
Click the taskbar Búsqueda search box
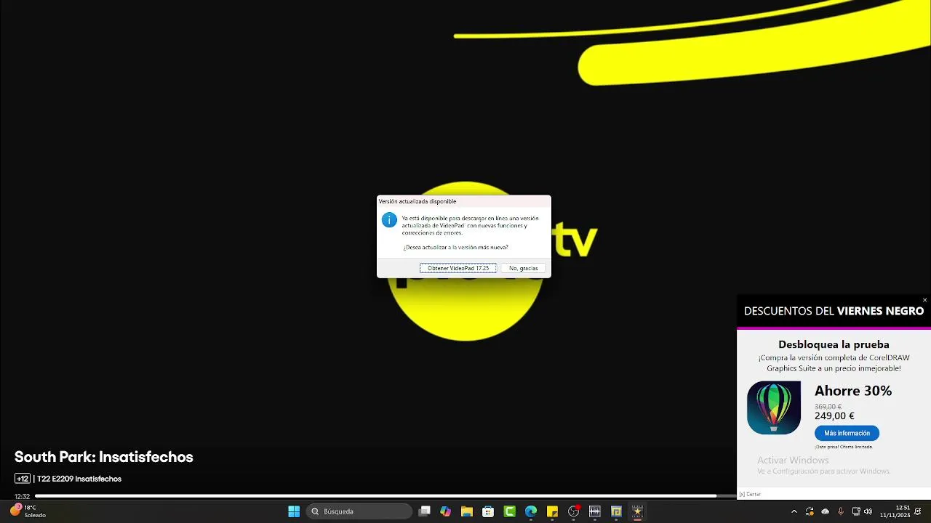[359, 511]
